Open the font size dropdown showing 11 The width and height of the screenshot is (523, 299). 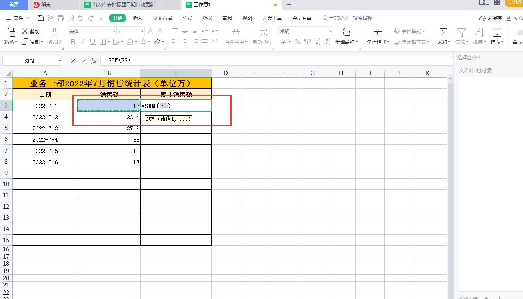tap(142, 31)
